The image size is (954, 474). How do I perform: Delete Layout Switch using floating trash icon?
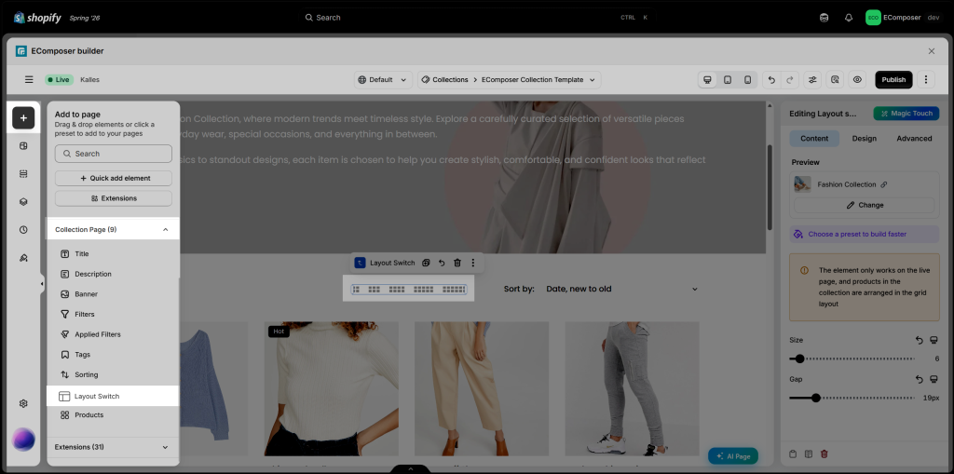coord(457,263)
